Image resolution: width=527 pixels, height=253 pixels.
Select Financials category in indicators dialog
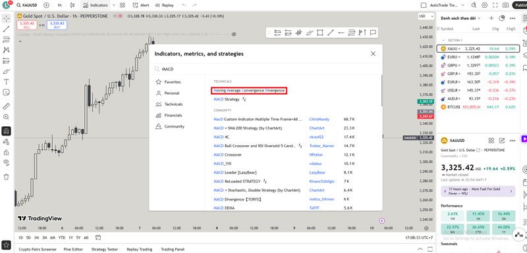(173, 115)
